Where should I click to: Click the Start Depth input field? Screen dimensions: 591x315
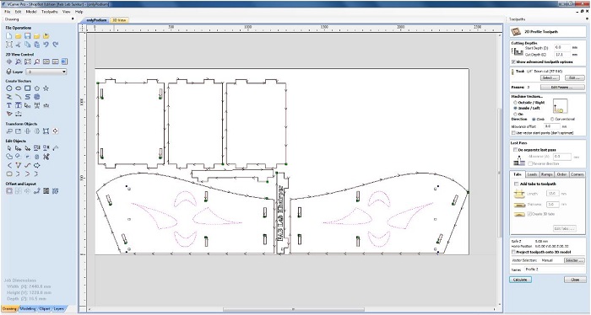point(562,48)
